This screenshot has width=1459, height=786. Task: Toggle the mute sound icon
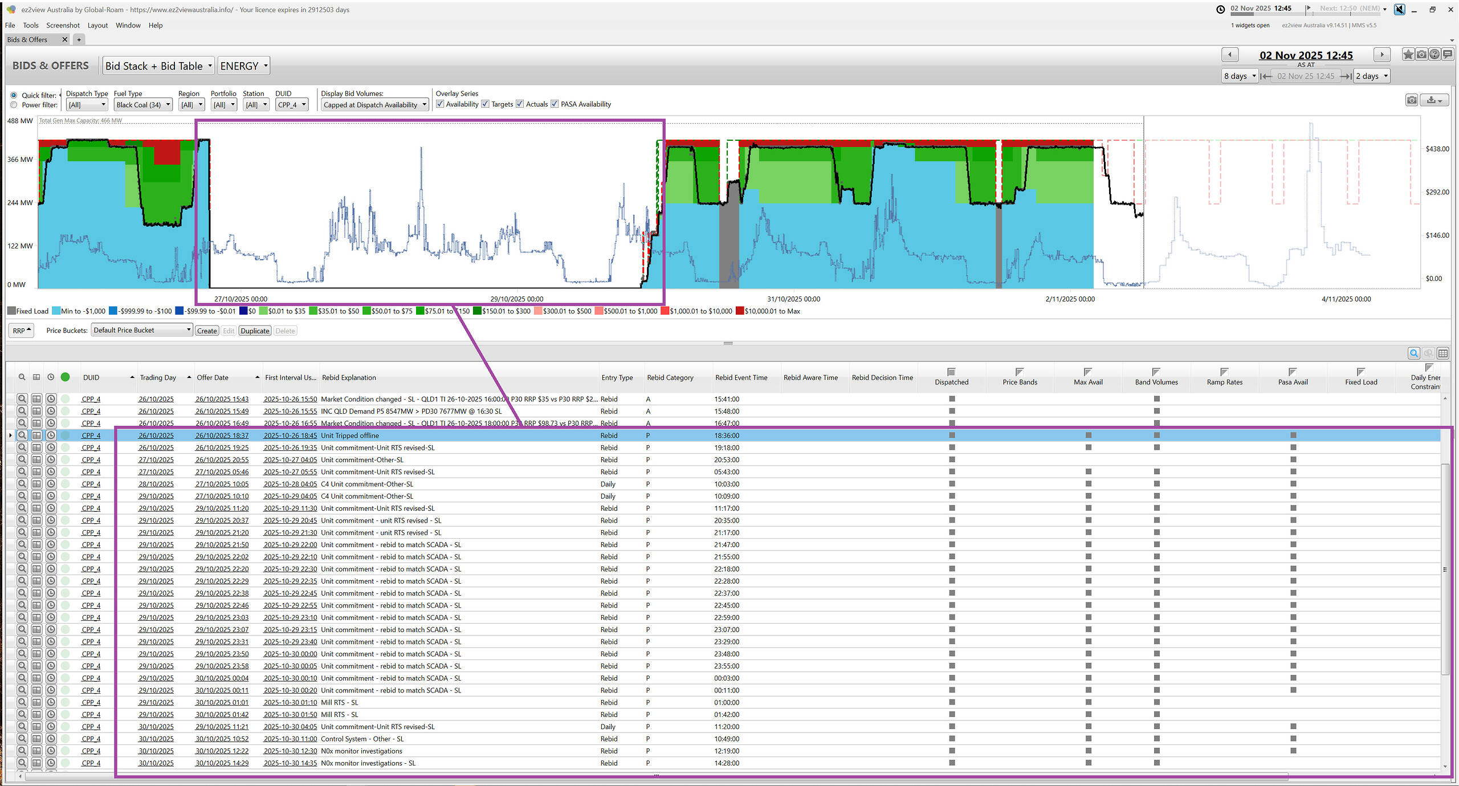tap(1399, 9)
